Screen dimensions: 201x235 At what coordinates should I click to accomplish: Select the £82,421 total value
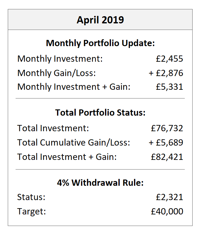click(x=167, y=156)
